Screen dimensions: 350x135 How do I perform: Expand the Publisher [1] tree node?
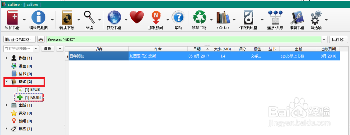pos(6,105)
